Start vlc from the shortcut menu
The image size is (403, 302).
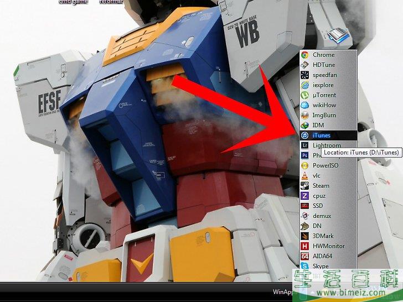point(328,175)
